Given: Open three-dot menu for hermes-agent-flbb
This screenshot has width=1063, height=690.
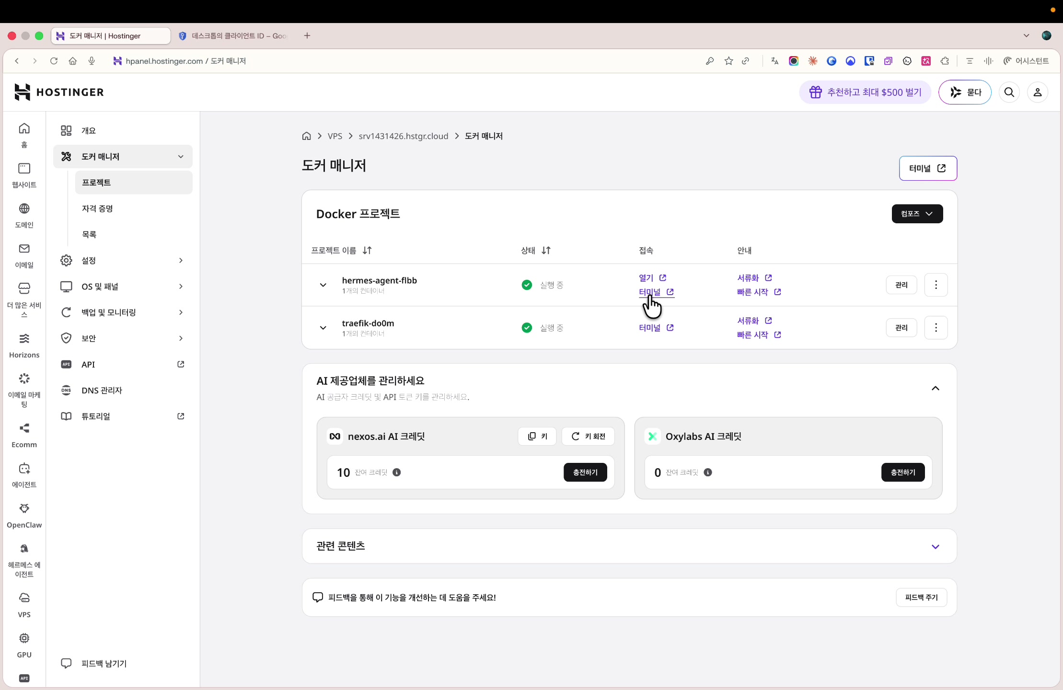Looking at the screenshot, I should 936,285.
